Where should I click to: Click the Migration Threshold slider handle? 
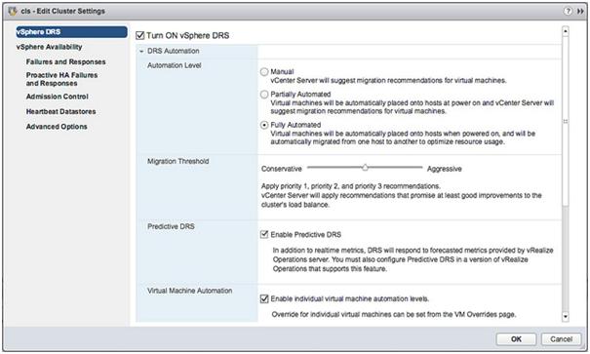(x=365, y=168)
